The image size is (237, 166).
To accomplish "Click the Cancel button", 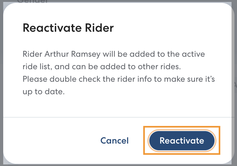I will pyautogui.click(x=114, y=140).
